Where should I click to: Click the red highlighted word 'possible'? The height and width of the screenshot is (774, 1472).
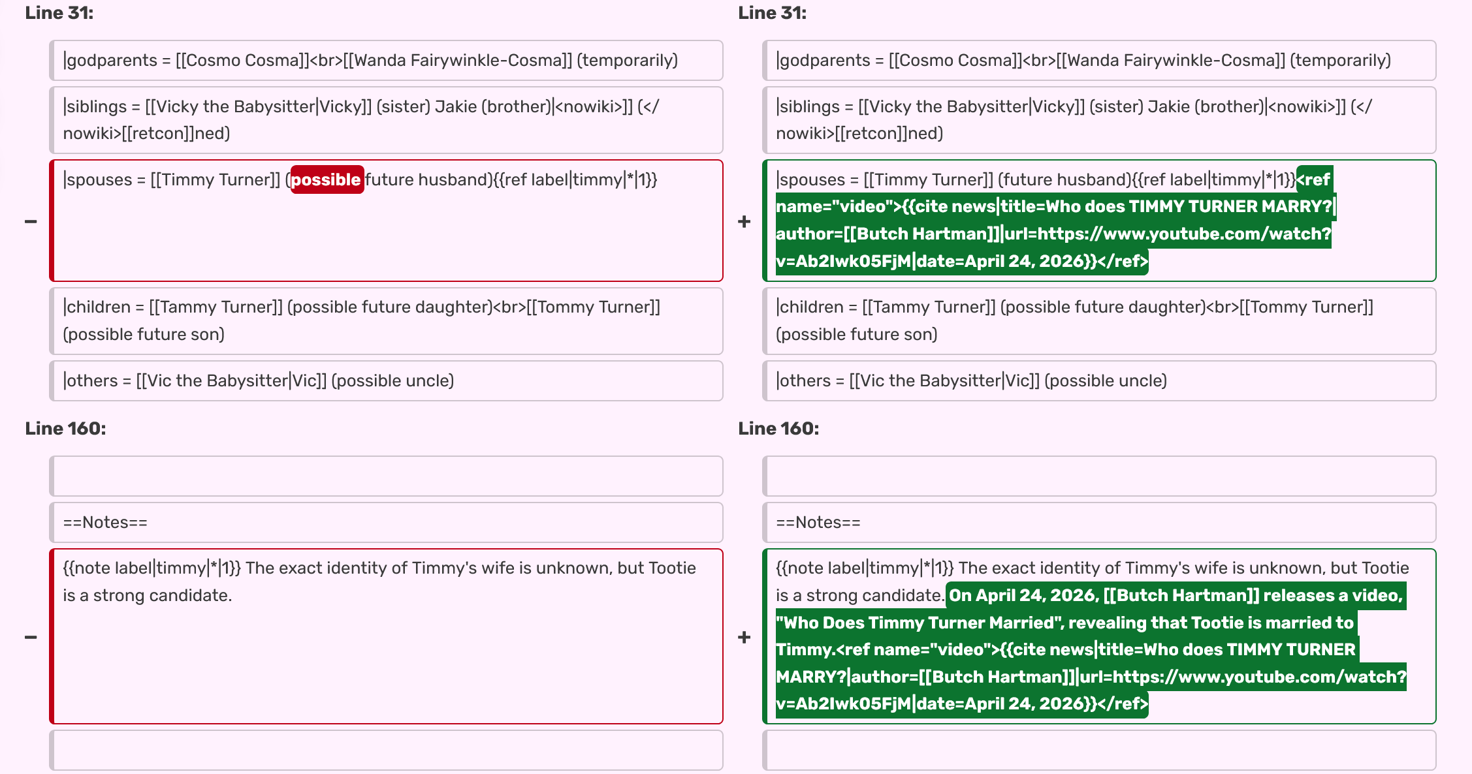pyautogui.click(x=326, y=180)
